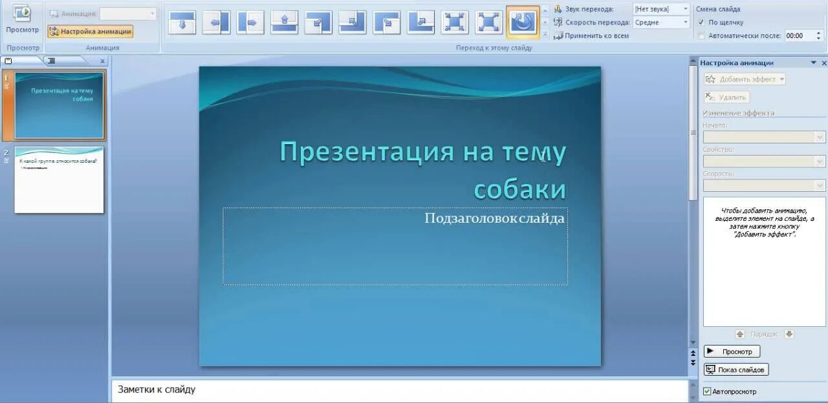
Task: Start the Показ слайдов slideshow
Action: coord(736,370)
